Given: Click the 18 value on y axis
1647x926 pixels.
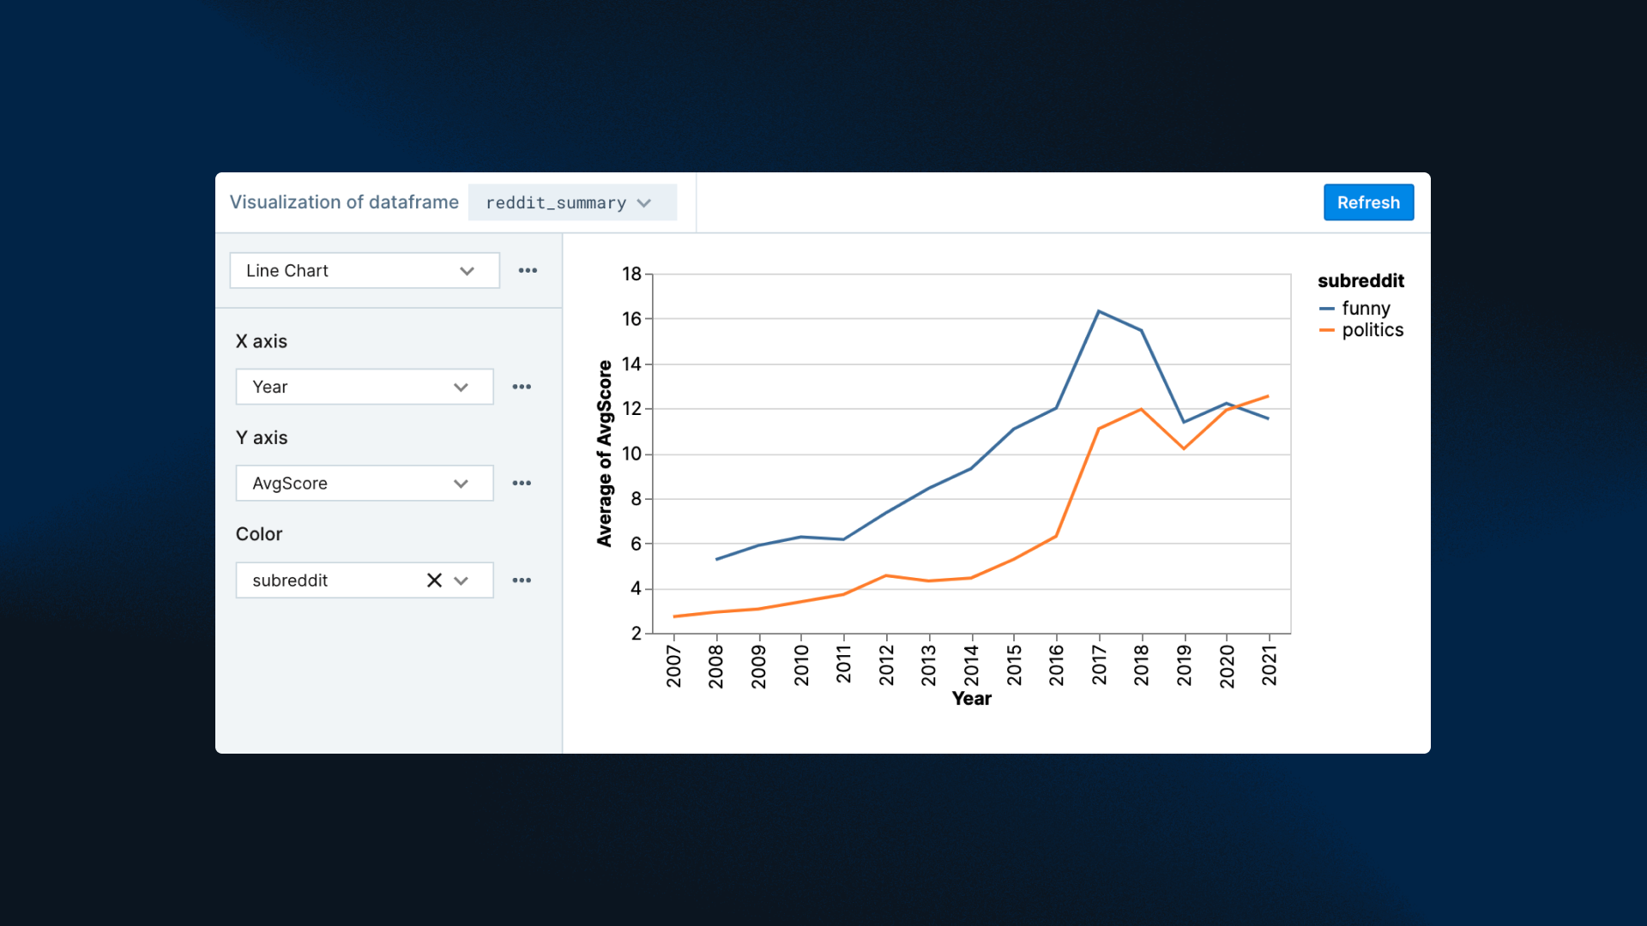Looking at the screenshot, I should point(632,274).
